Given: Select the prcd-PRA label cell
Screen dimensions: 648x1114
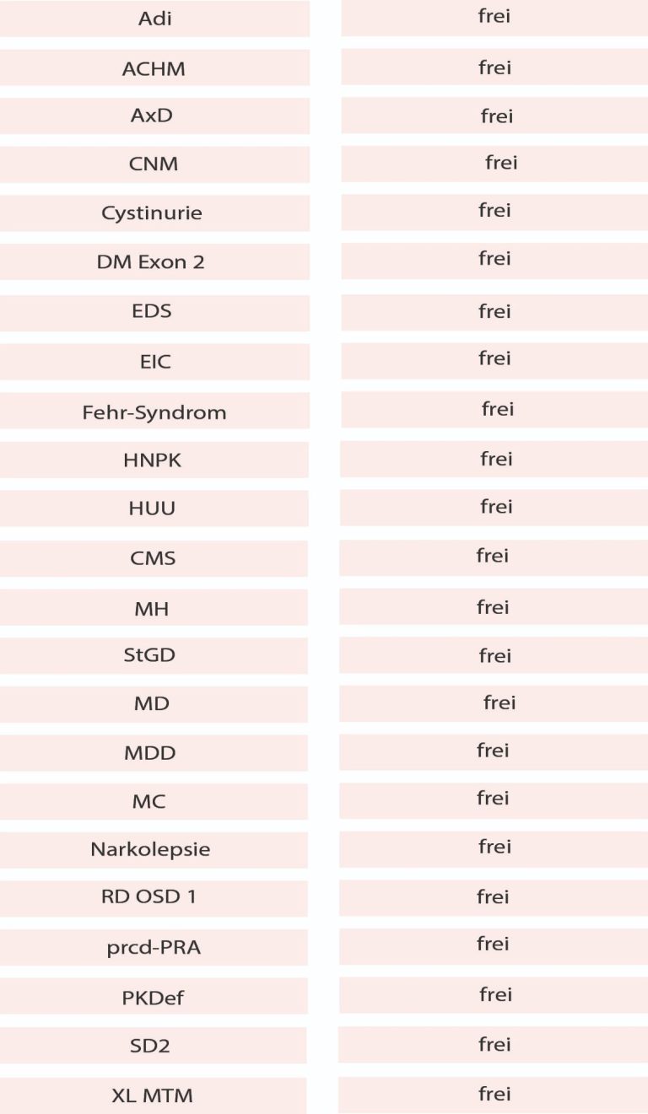Looking at the screenshot, I should click(154, 948).
